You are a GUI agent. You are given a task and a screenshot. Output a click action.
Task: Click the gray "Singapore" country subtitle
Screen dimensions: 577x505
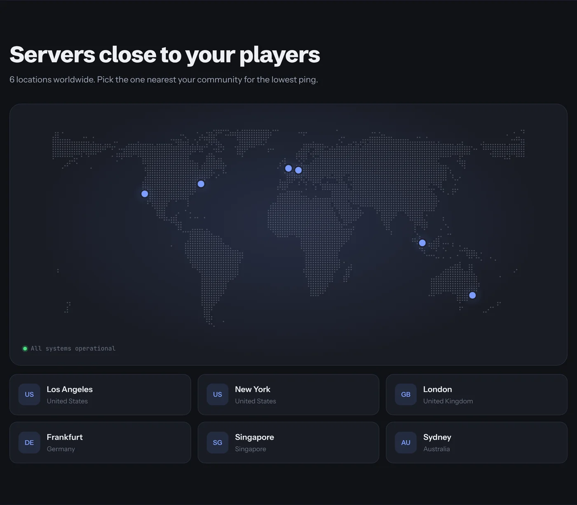click(251, 449)
